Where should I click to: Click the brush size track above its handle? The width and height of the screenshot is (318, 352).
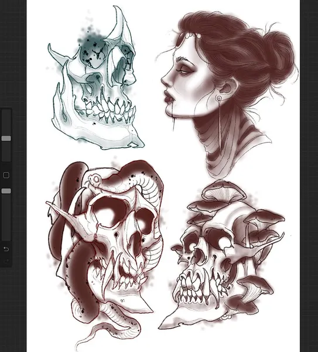6,123
